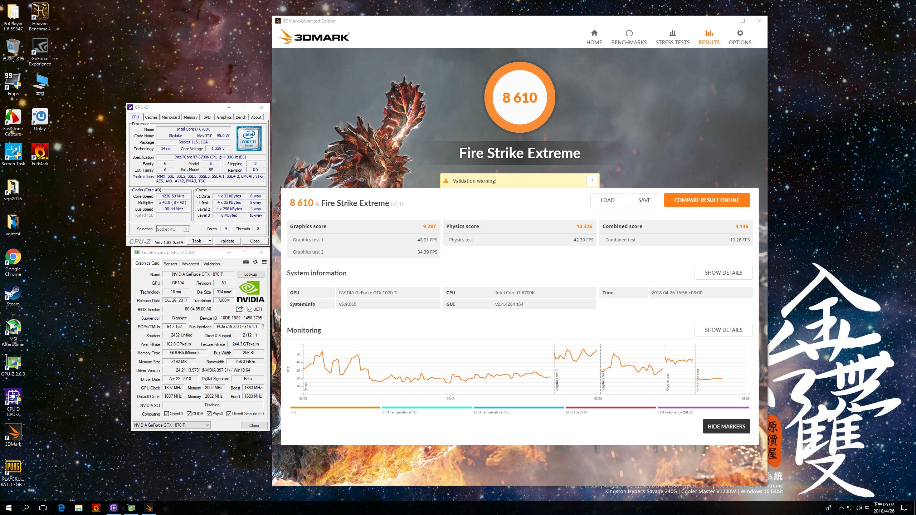Open GPU-Z graphics card selector dropdown
916x515 pixels.
click(x=171, y=425)
